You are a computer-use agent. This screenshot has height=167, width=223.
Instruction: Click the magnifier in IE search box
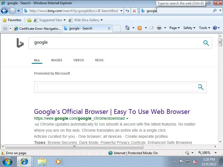[215, 10]
